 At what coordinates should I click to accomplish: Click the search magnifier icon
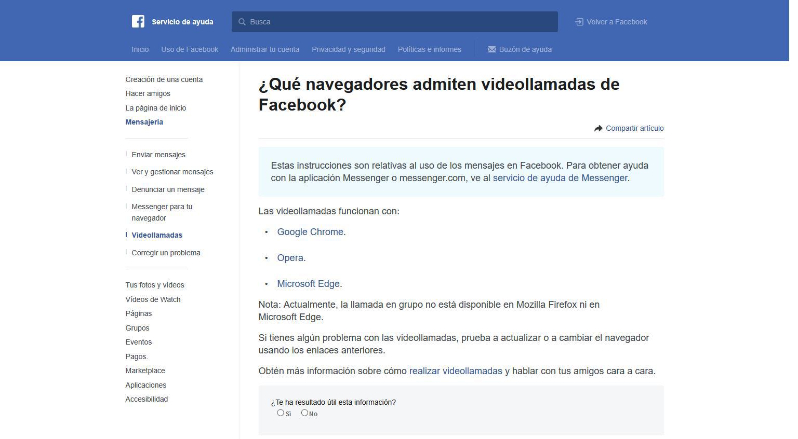tap(242, 22)
